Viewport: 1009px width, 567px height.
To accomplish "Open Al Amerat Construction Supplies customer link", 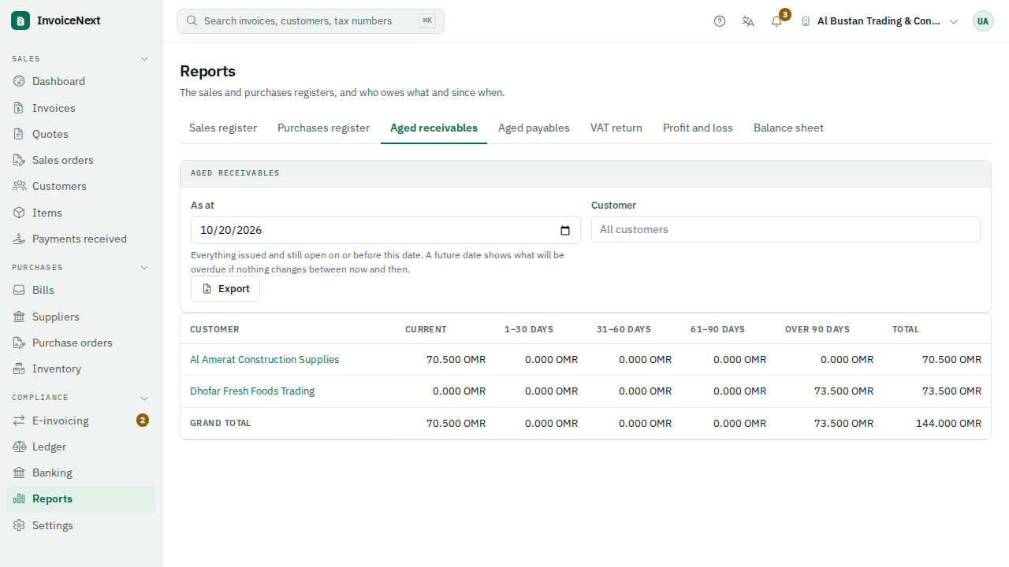I will 264,359.
